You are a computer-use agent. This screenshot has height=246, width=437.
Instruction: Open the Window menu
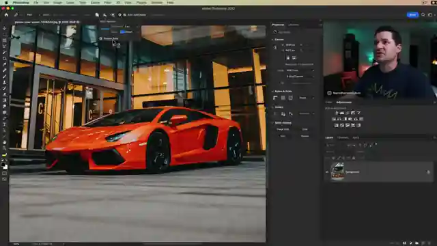[156, 3]
